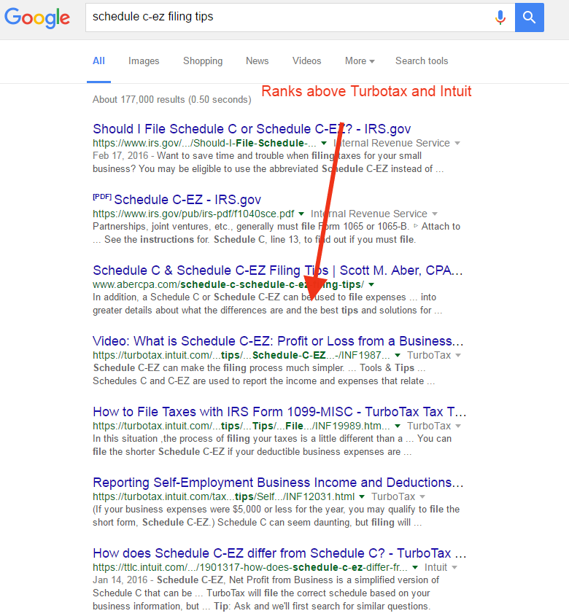Switch to the Shopping tab
This screenshot has width=569, height=616.
pos(203,61)
